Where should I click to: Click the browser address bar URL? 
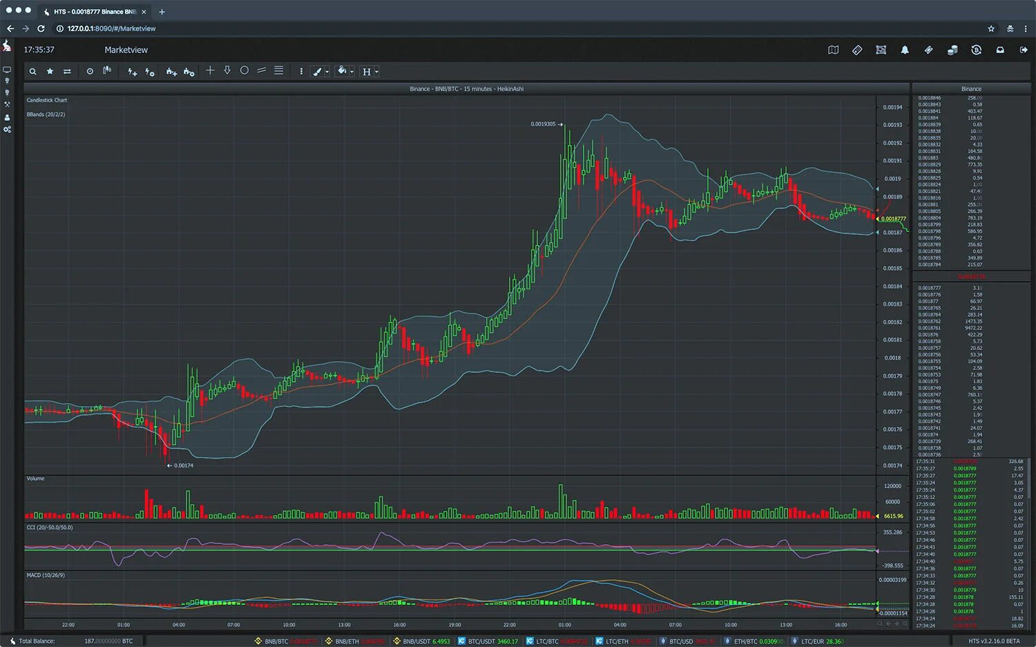tap(111, 28)
